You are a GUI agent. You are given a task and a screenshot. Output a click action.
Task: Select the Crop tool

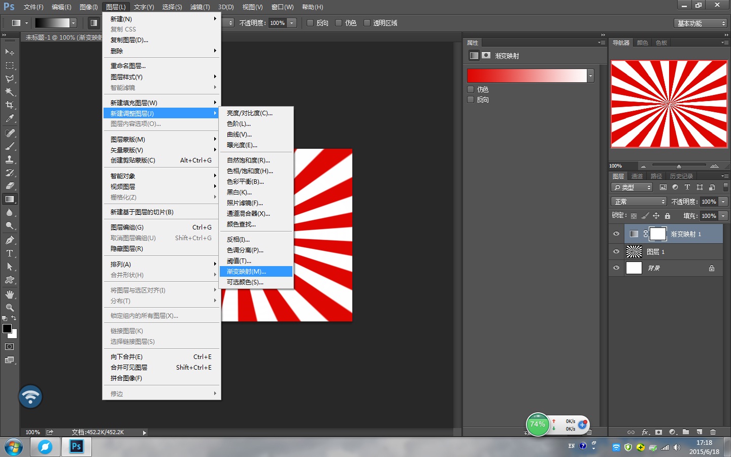[10, 105]
